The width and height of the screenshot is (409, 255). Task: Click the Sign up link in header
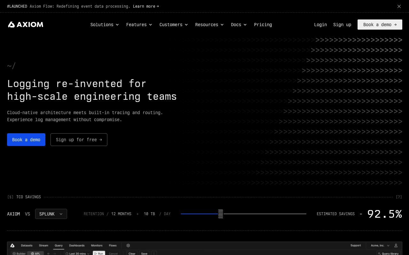[x=342, y=25]
